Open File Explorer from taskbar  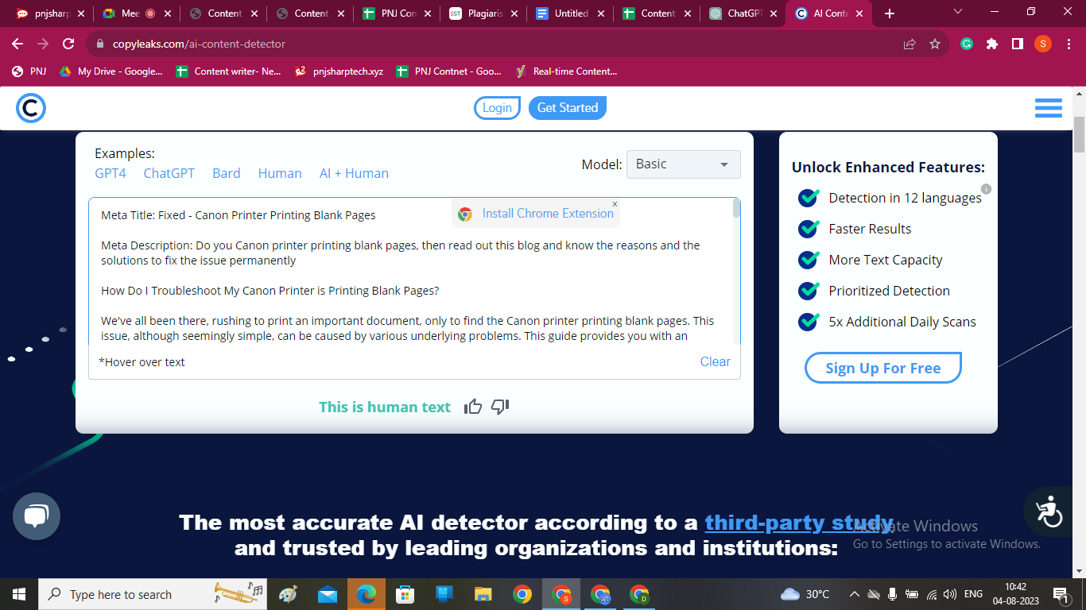click(483, 594)
